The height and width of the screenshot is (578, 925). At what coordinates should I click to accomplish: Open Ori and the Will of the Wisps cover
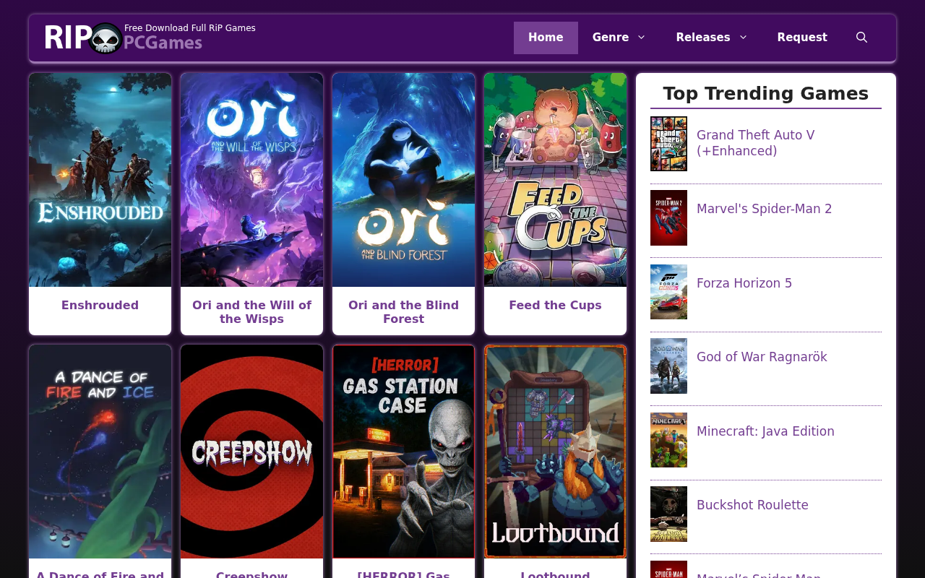click(252, 180)
